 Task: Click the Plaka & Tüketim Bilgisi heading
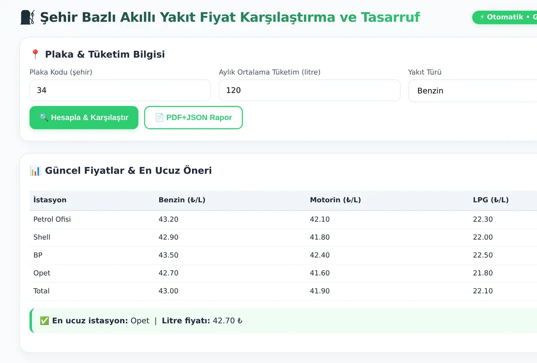[x=105, y=55]
